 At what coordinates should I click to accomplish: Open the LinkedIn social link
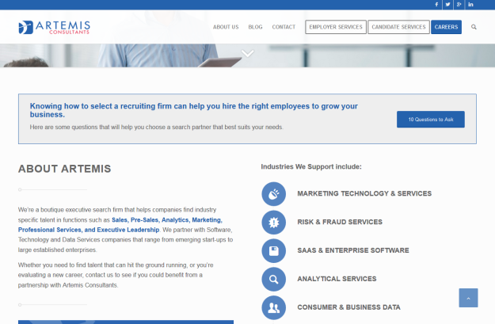click(x=471, y=4)
